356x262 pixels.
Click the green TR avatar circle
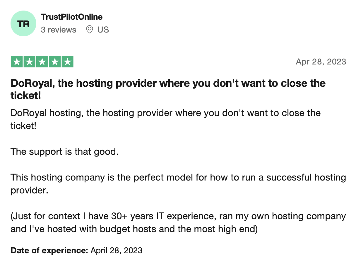(23, 23)
